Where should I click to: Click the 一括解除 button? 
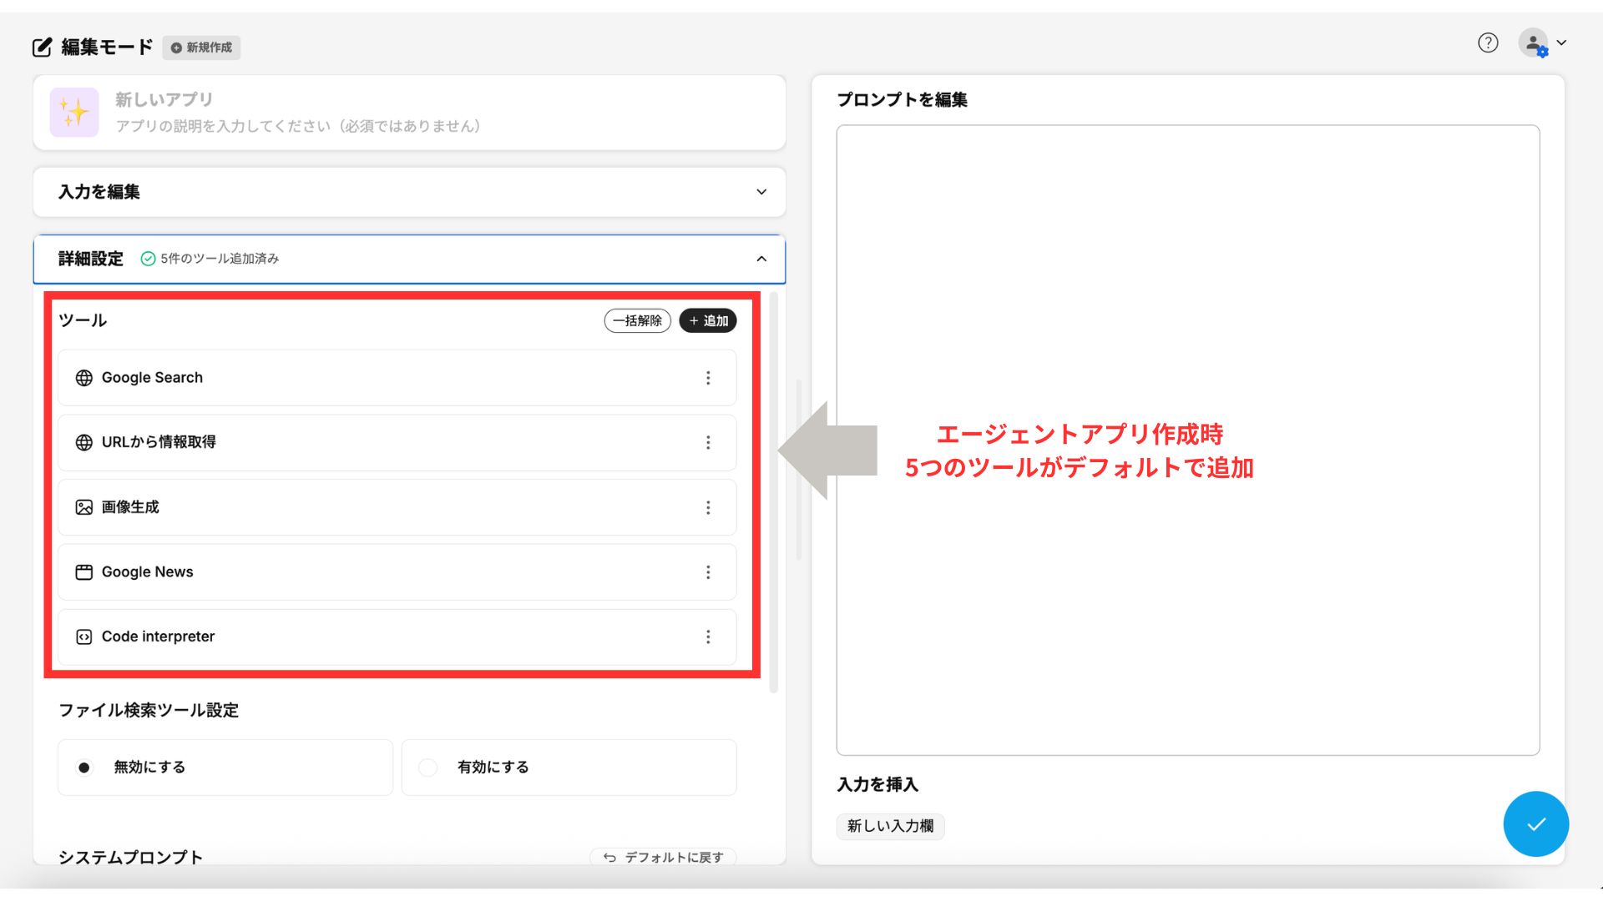pyautogui.click(x=637, y=320)
